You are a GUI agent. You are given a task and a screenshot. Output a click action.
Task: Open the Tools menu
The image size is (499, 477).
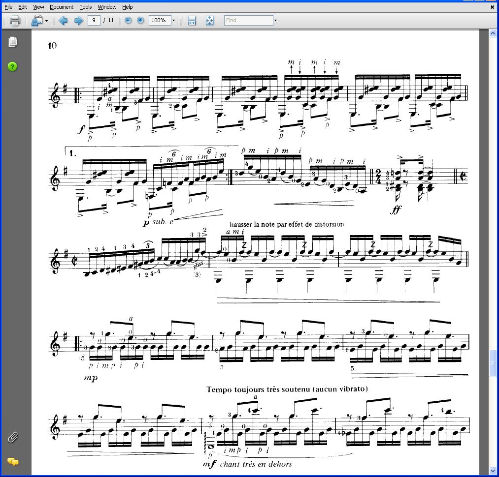(85, 7)
